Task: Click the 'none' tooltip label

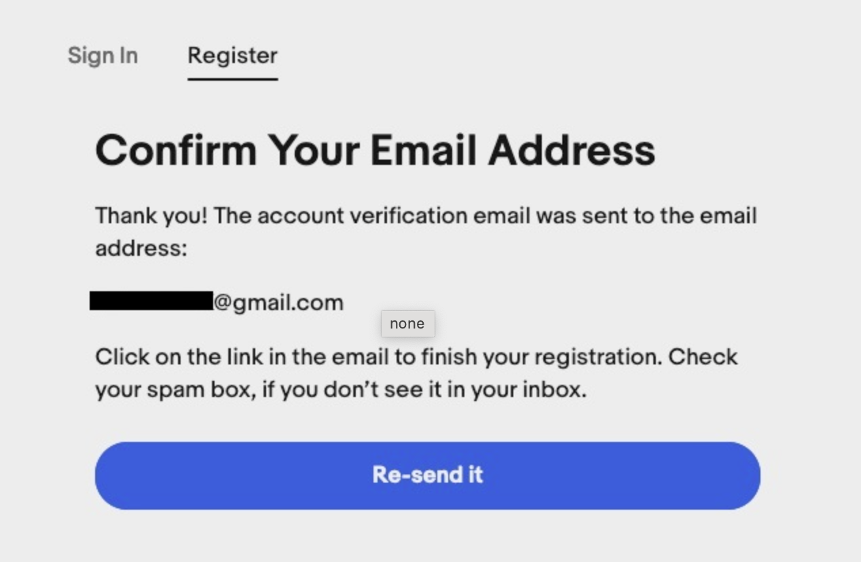Action: coord(407,324)
